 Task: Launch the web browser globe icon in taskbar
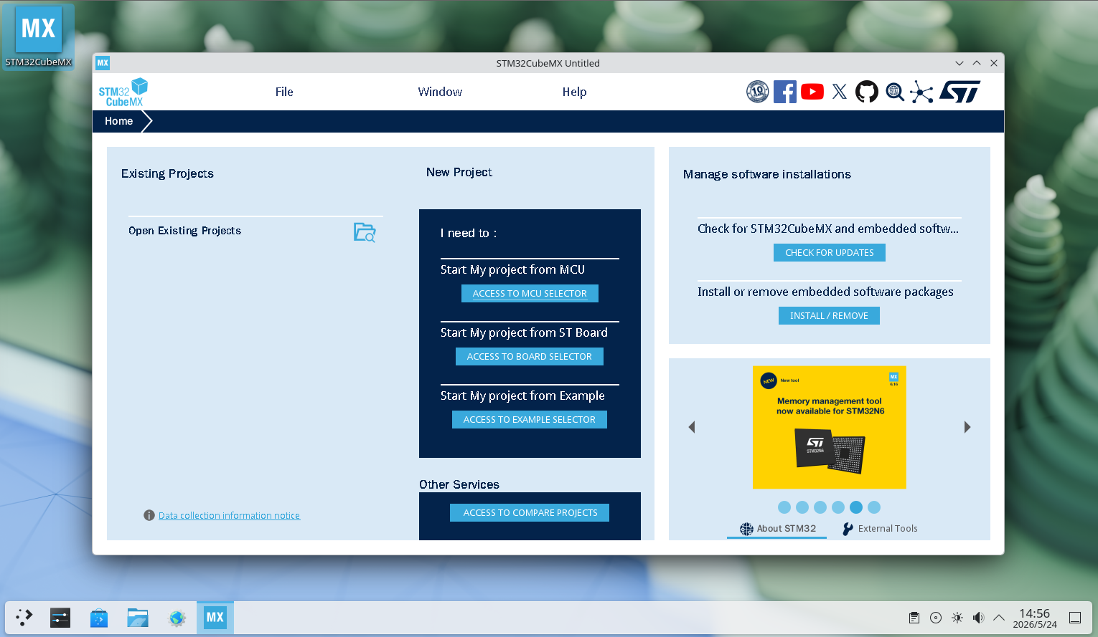[177, 617]
